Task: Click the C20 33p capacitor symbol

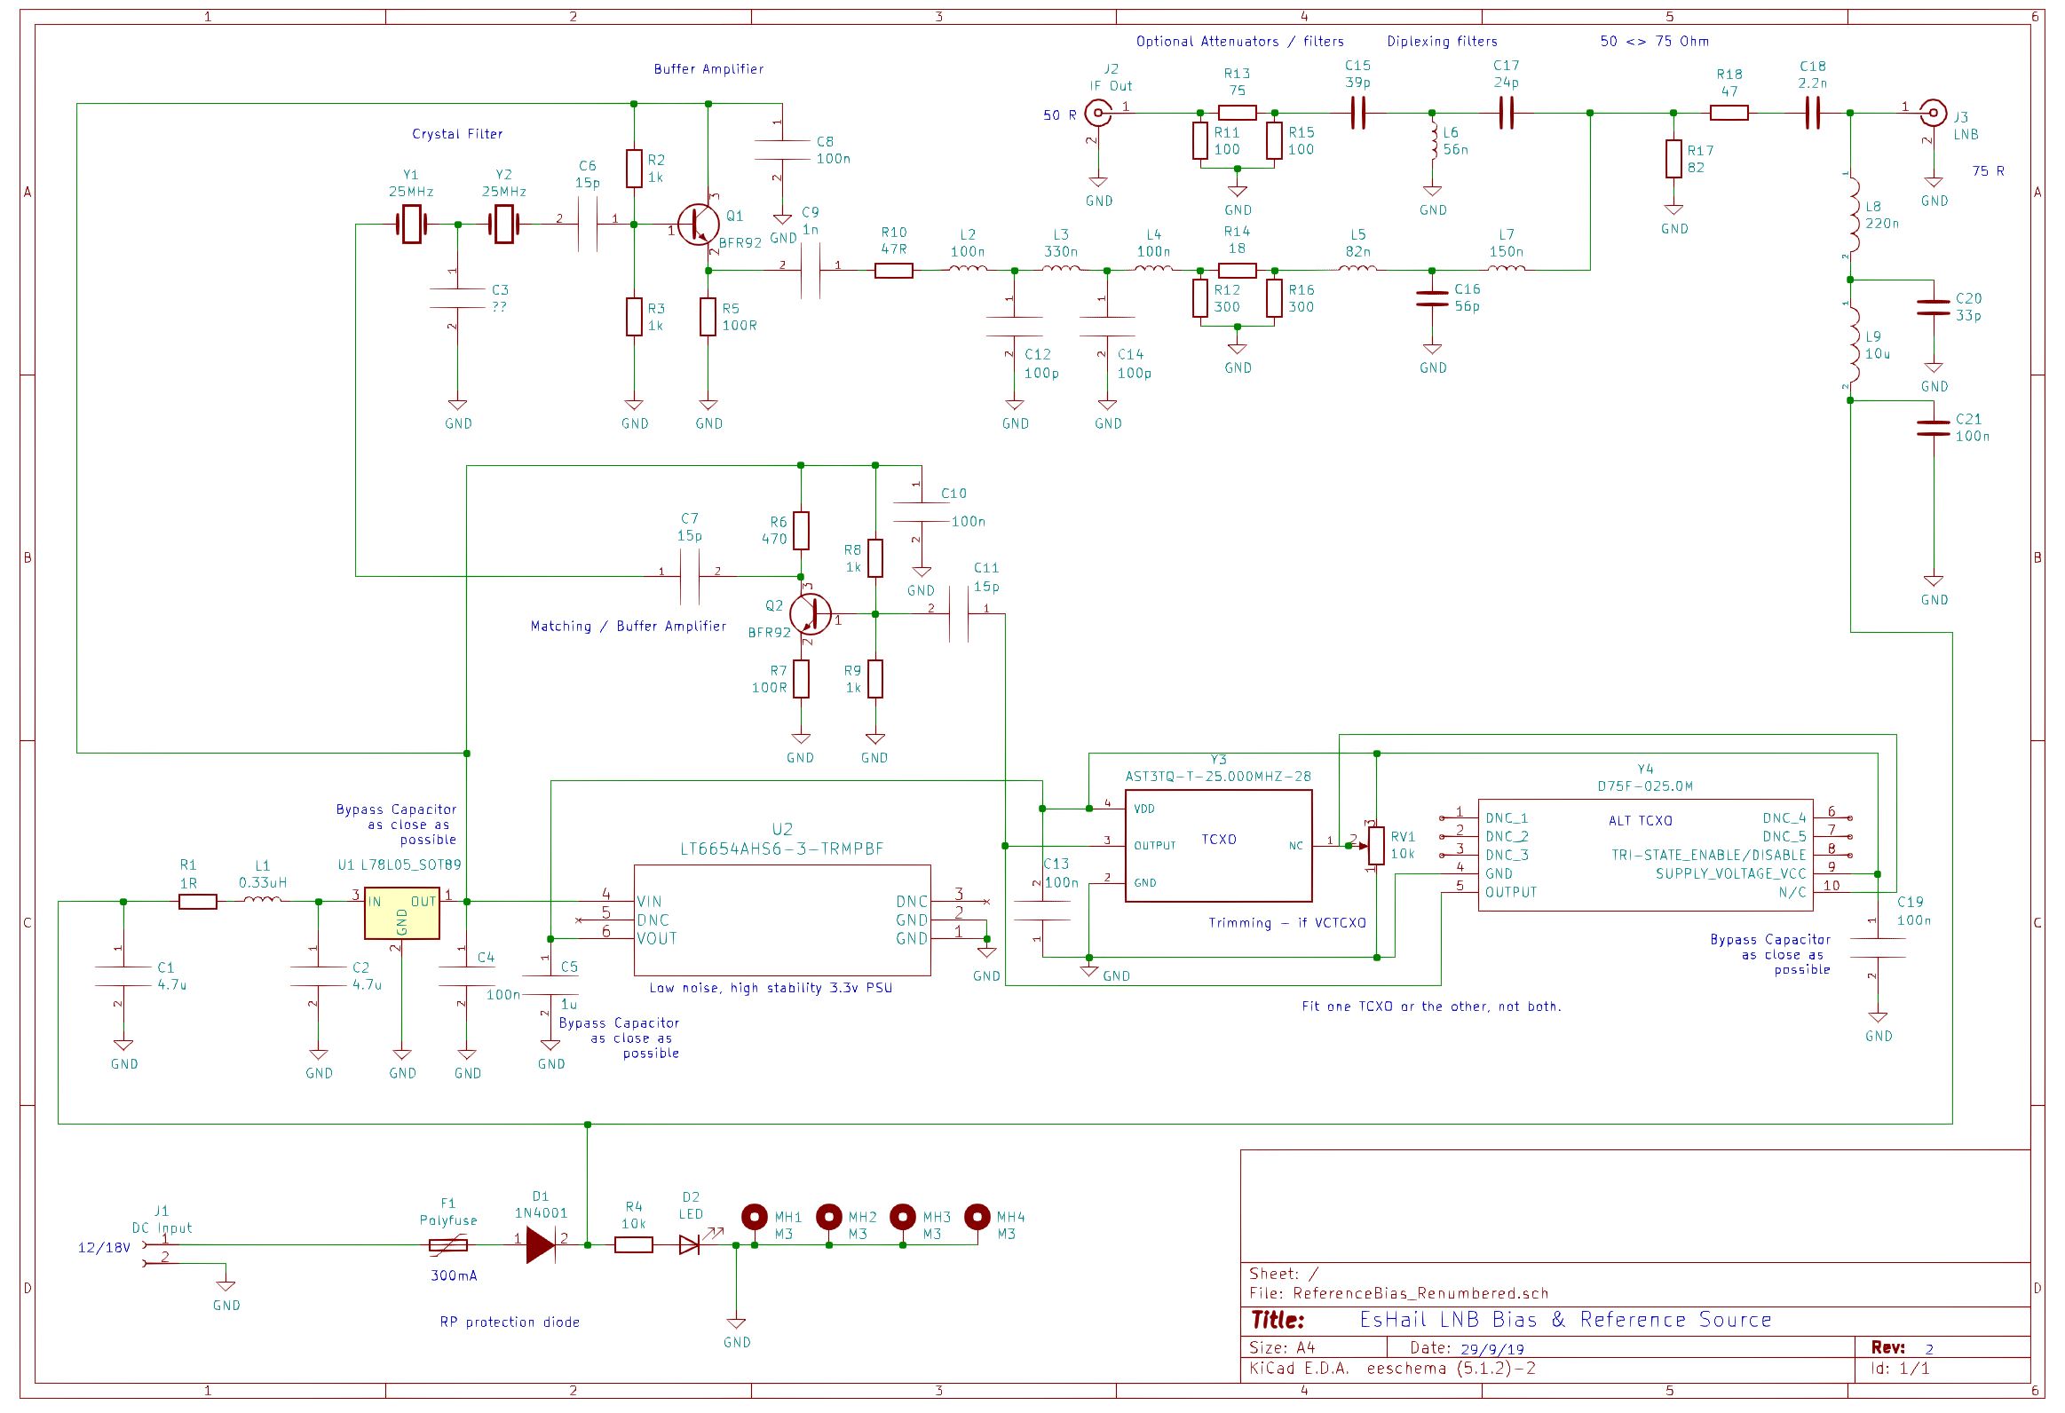Action: [x=1934, y=307]
